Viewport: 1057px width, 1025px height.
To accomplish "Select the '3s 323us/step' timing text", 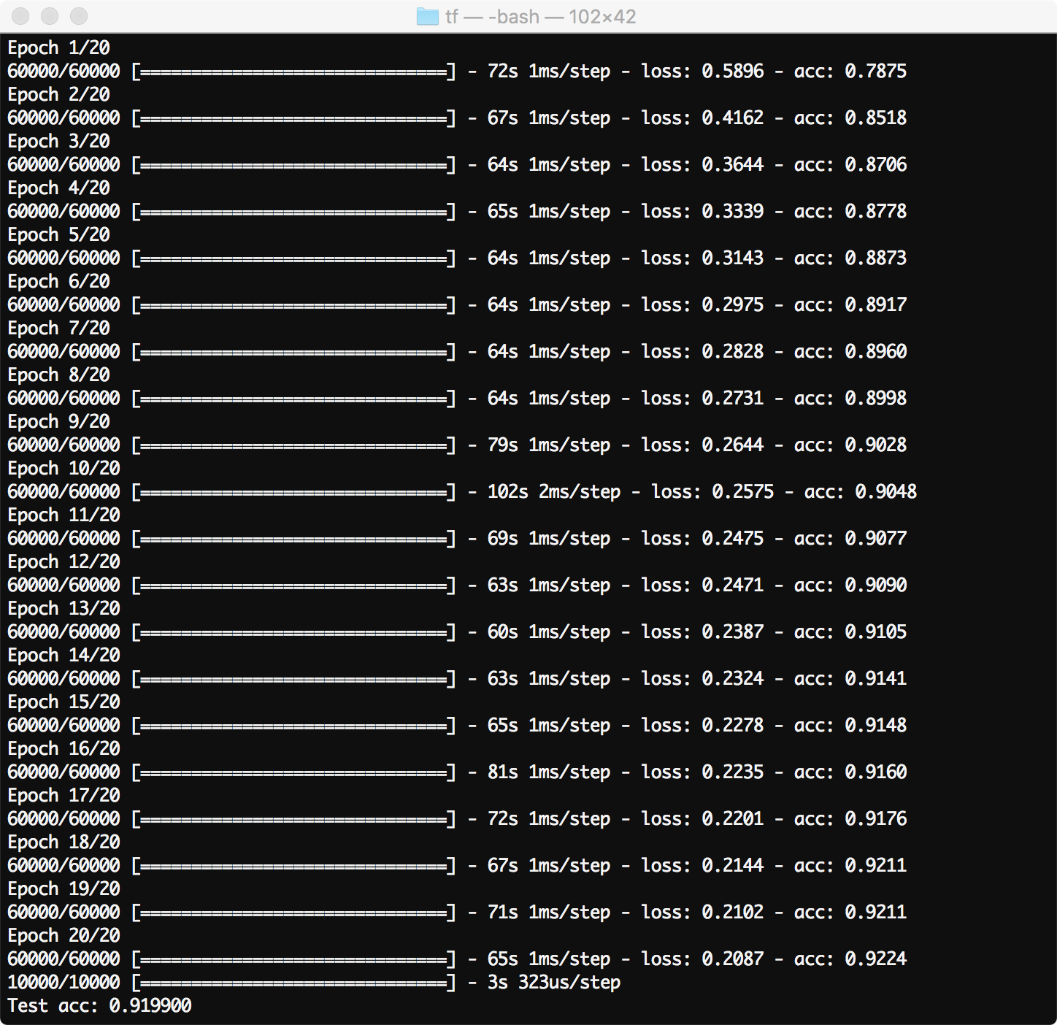I will pos(554,983).
